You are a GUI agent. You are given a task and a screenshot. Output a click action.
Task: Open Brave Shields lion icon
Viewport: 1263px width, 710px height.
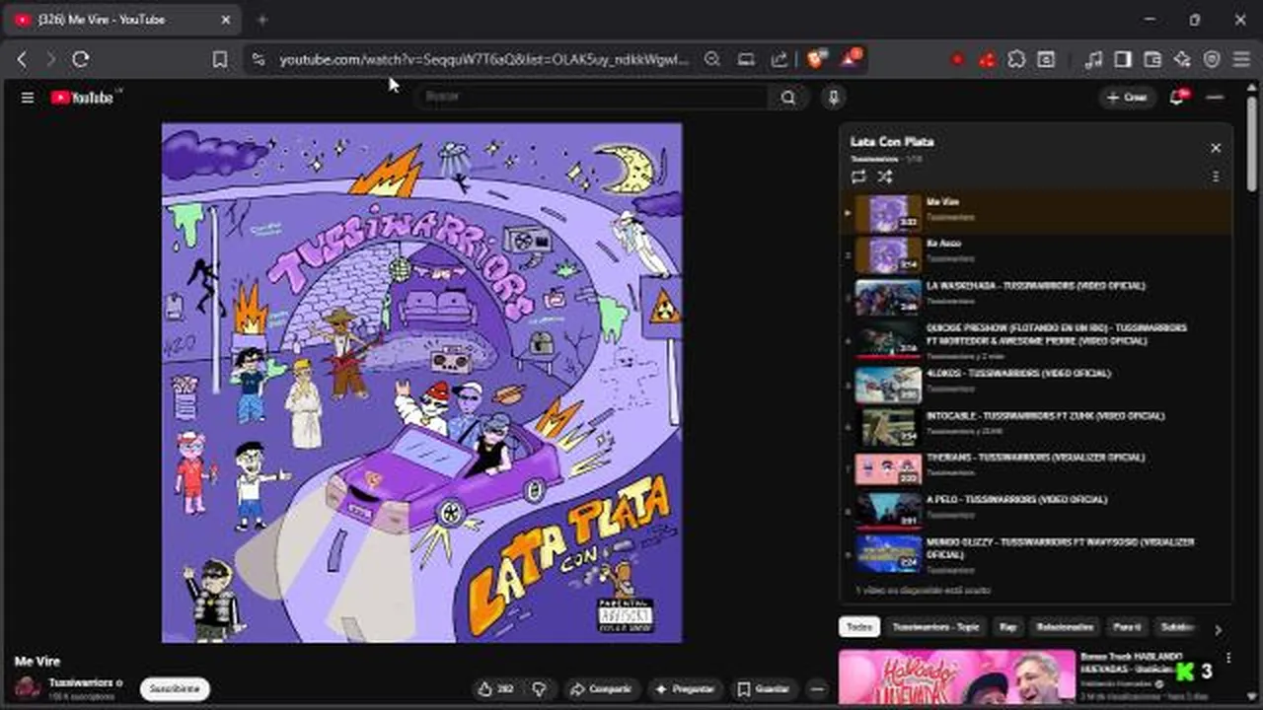click(816, 59)
